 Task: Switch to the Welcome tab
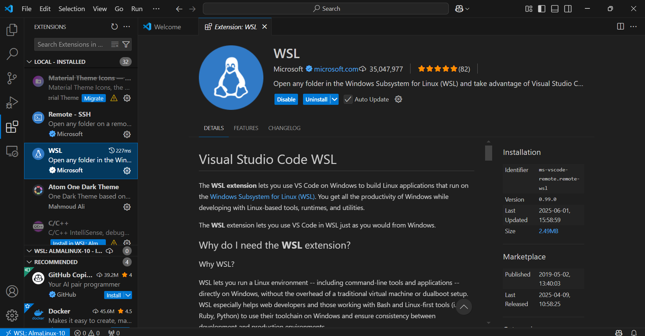click(167, 27)
